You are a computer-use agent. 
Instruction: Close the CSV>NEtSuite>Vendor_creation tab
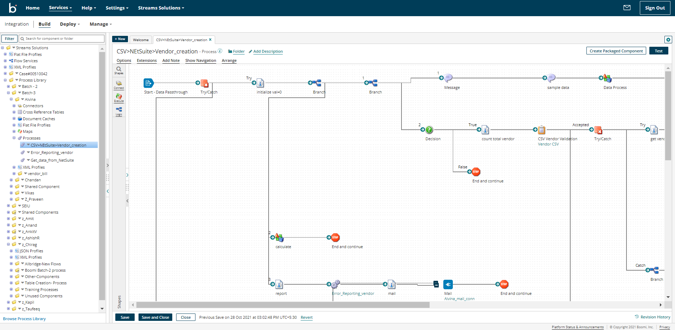(210, 40)
